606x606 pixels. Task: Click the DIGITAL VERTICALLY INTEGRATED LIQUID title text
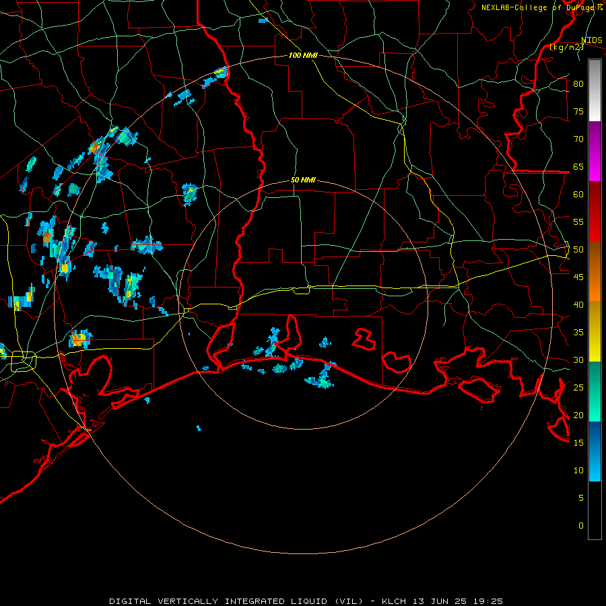pos(236,601)
